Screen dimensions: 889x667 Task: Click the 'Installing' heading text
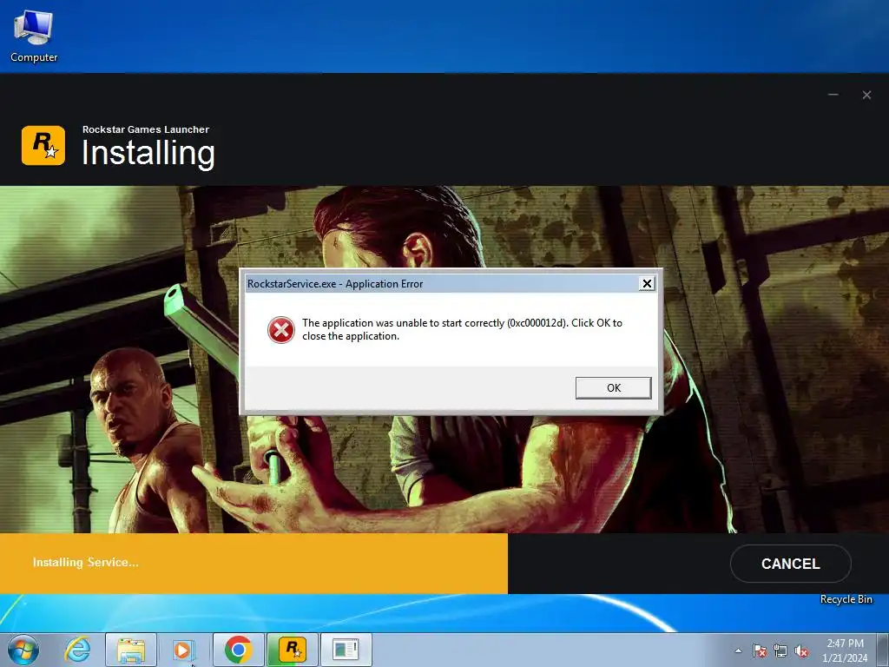pos(148,153)
